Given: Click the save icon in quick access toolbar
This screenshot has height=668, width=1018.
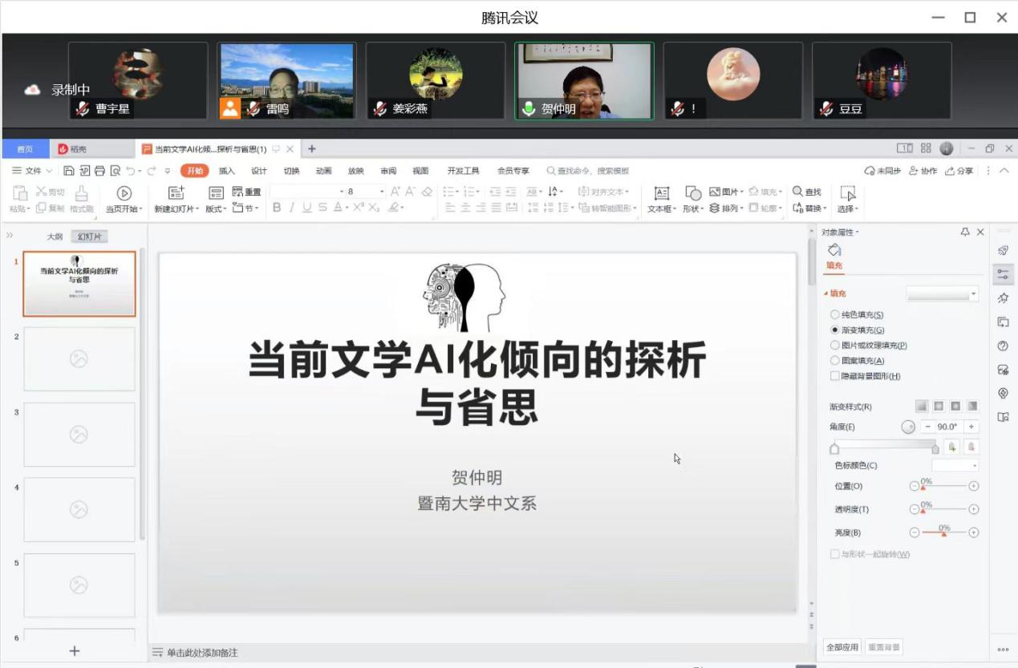Looking at the screenshot, I should point(69,171).
